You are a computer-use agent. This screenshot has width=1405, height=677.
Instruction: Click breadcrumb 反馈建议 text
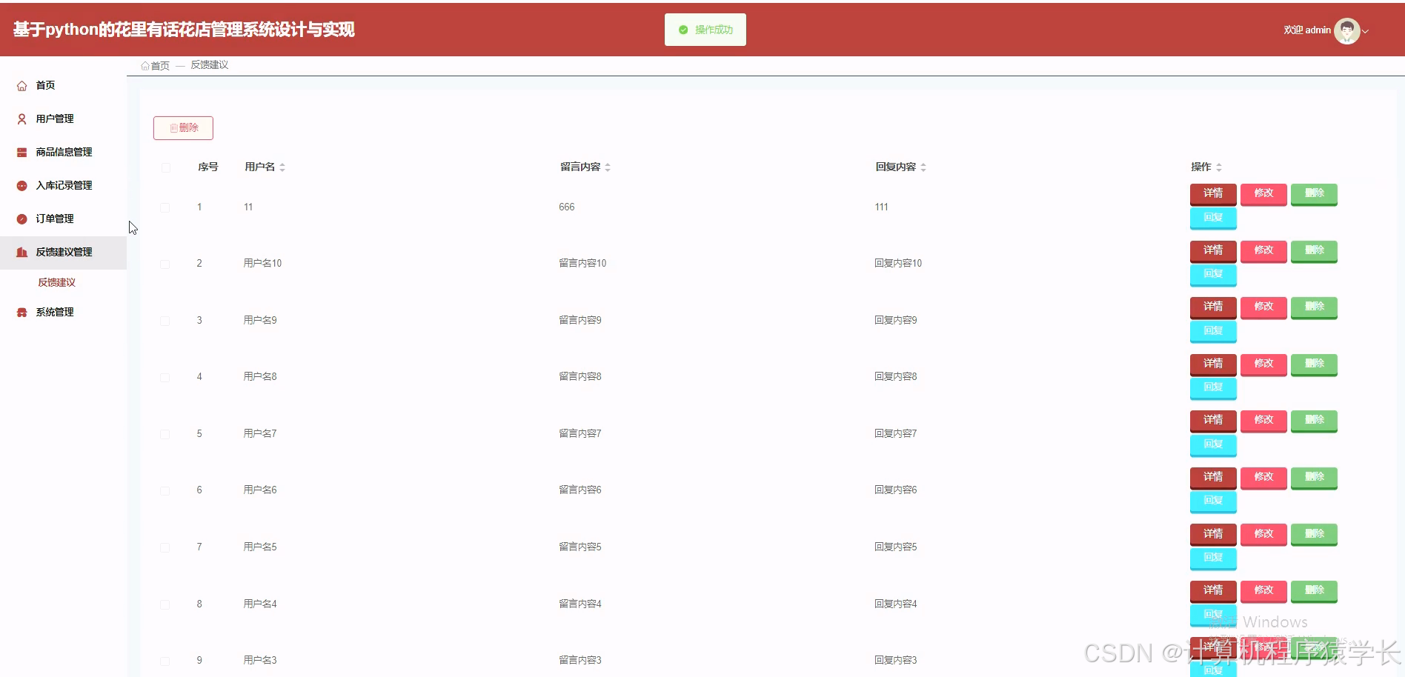(x=210, y=65)
